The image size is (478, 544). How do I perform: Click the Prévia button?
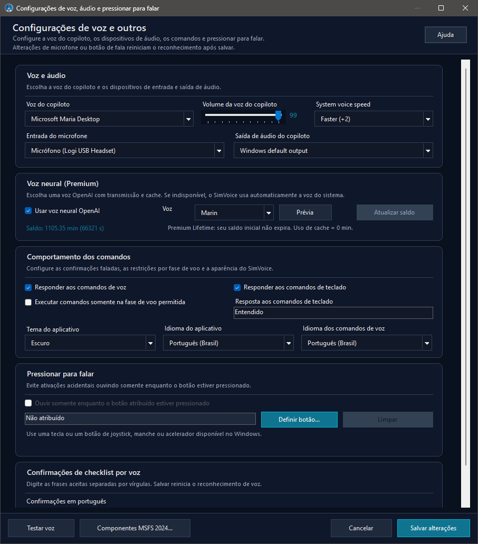305,212
